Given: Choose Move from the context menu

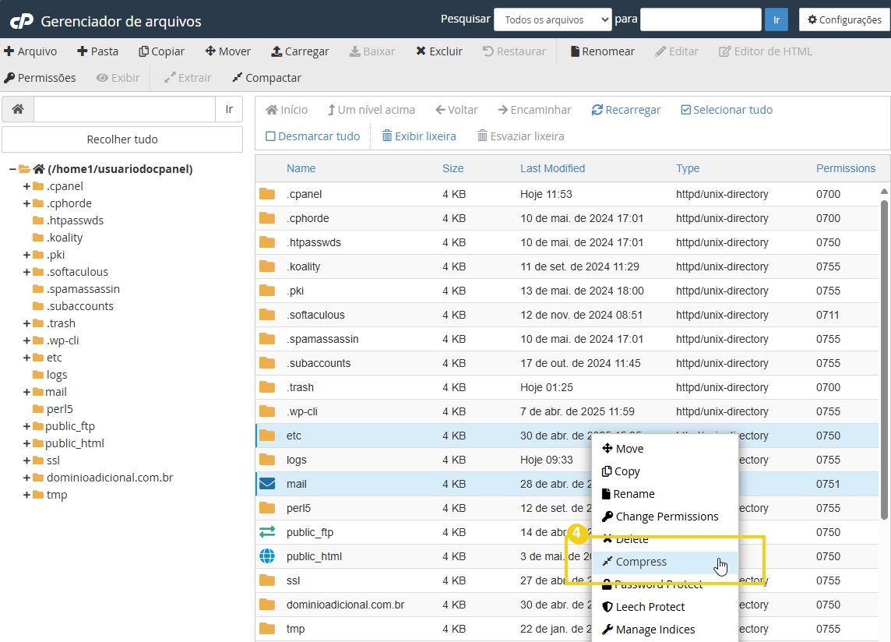Looking at the screenshot, I should [665, 449].
